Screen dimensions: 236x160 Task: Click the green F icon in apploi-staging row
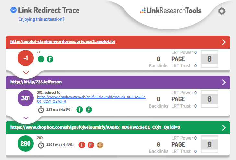pos(50,59)
